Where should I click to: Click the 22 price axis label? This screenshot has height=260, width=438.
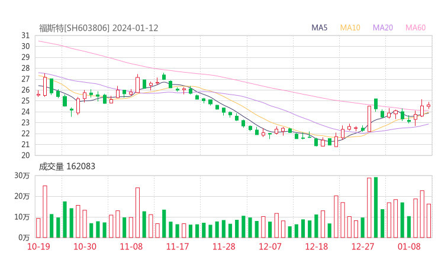[25, 134]
